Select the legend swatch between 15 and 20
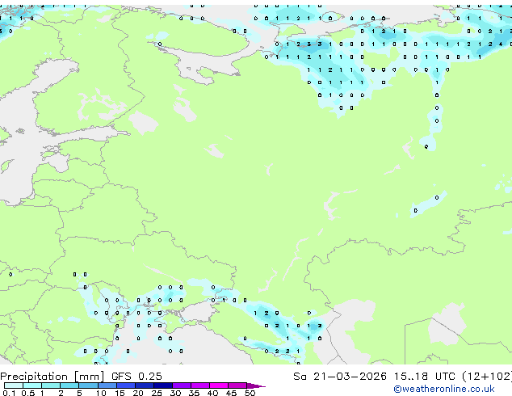The height and width of the screenshot is (396, 512). click(x=126, y=385)
